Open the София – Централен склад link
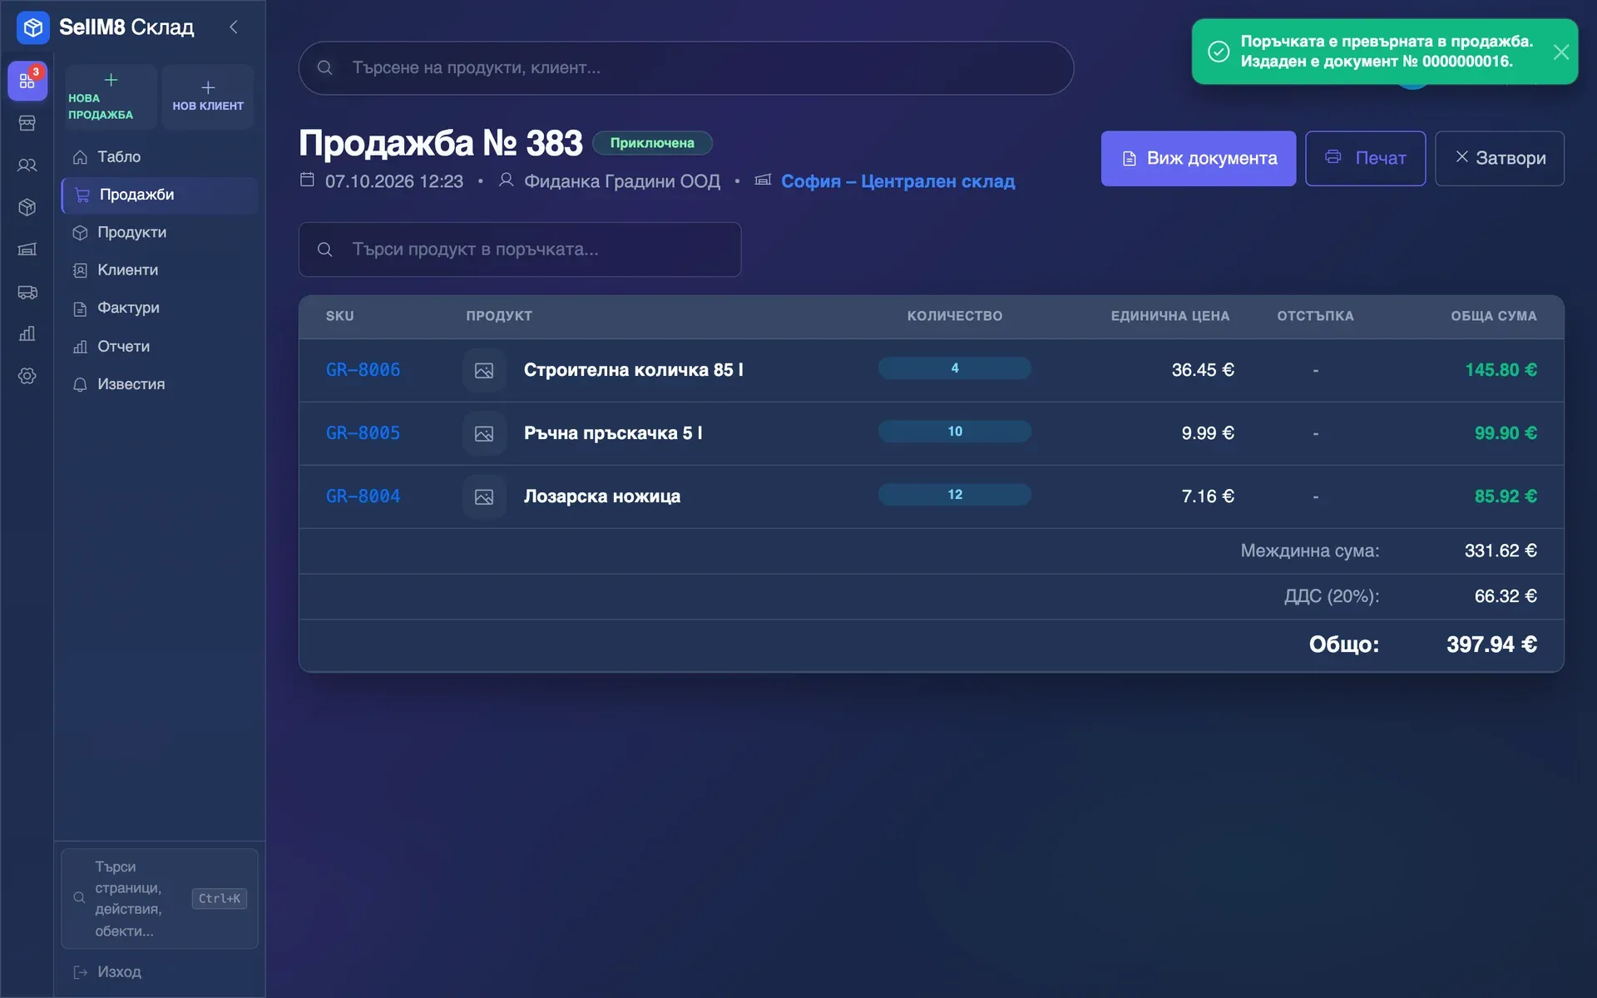The image size is (1597, 998). (897, 181)
